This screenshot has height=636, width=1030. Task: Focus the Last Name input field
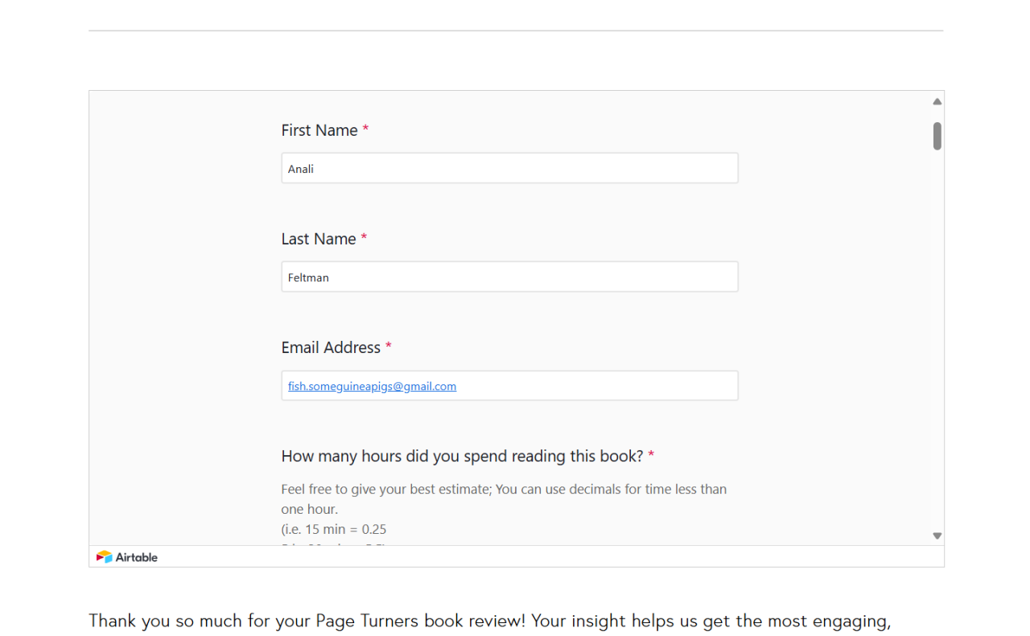tap(509, 277)
